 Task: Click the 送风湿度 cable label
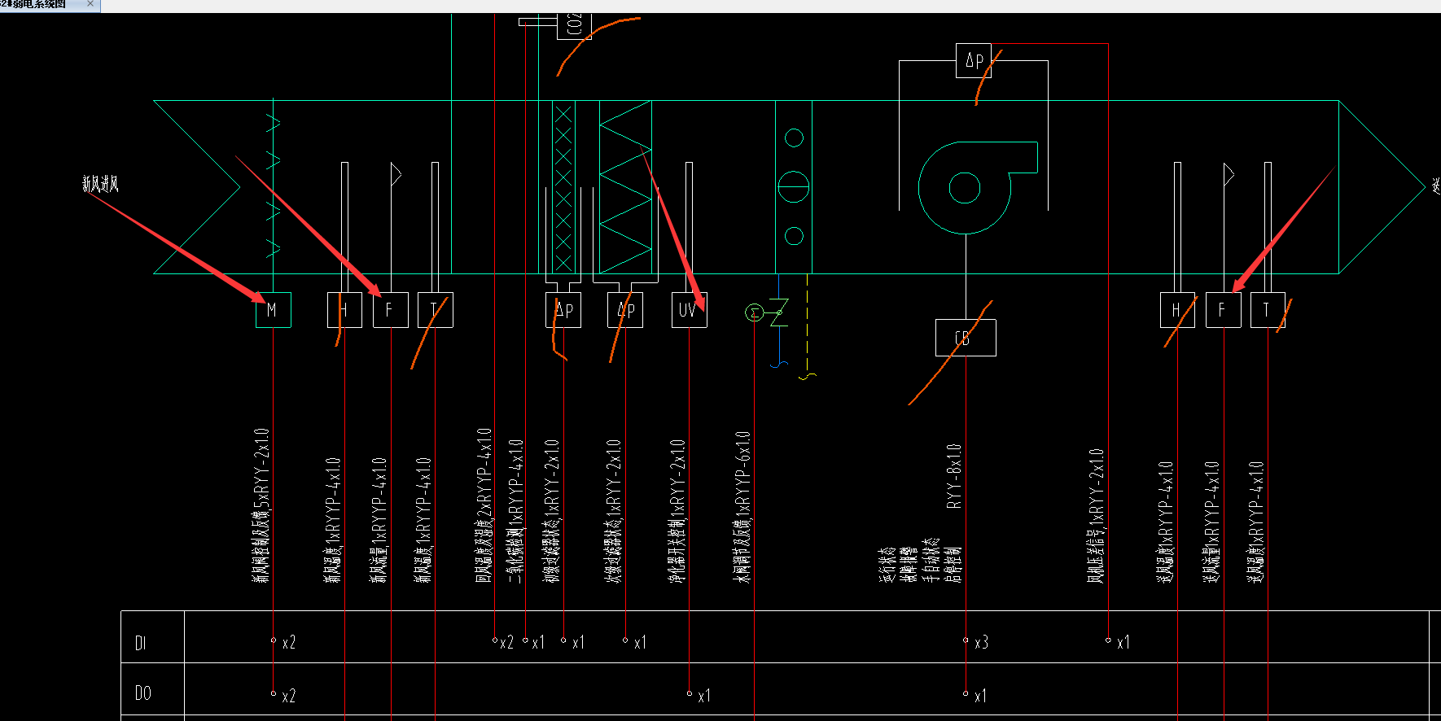pyautogui.click(x=1165, y=522)
